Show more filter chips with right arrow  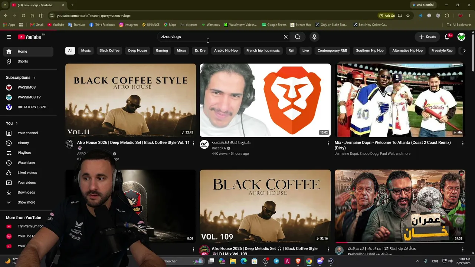pos(464,50)
